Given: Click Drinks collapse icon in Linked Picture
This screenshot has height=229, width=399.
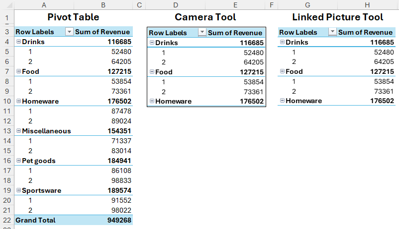Looking at the screenshot, I should (282, 42).
